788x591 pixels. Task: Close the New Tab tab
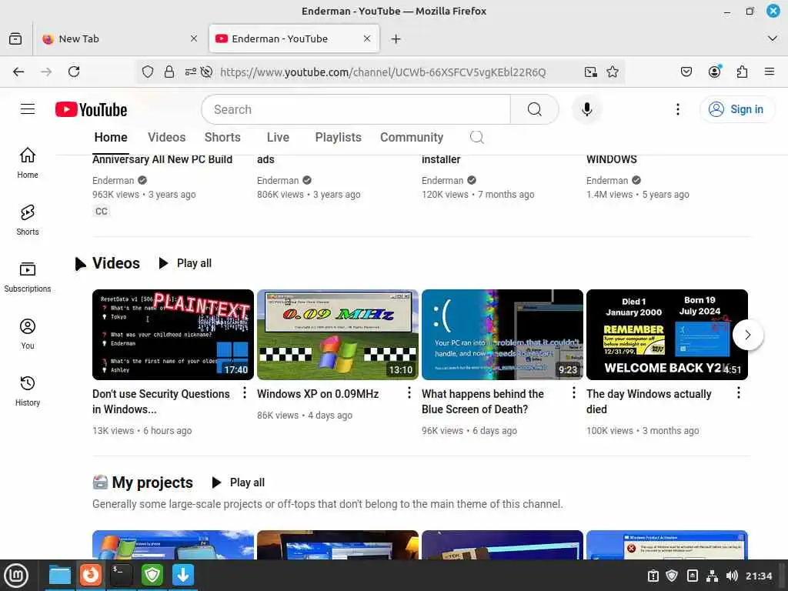[x=193, y=38]
